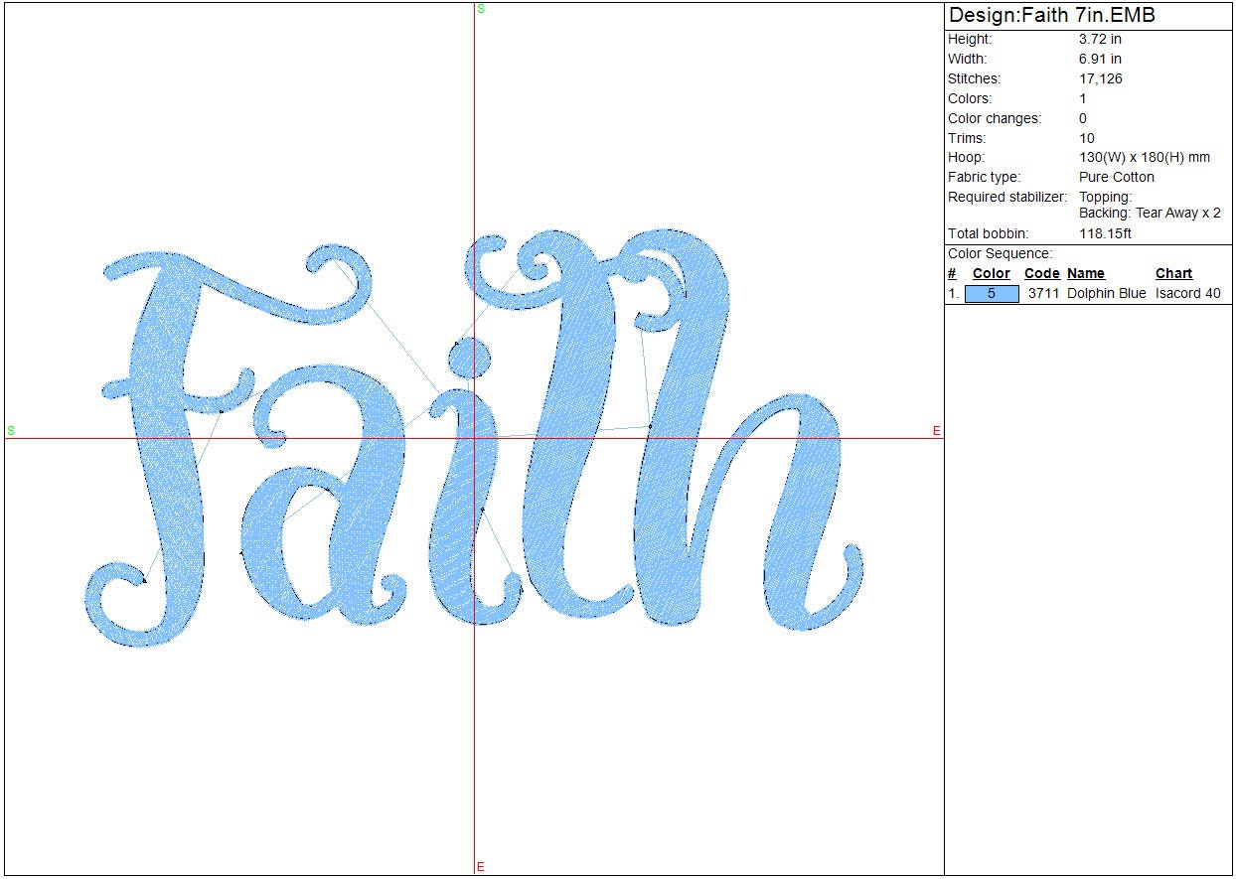This screenshot has height=879, width=1236.
Task: Click the Pure Cotton fabric type value
Action: [1117, 178]
